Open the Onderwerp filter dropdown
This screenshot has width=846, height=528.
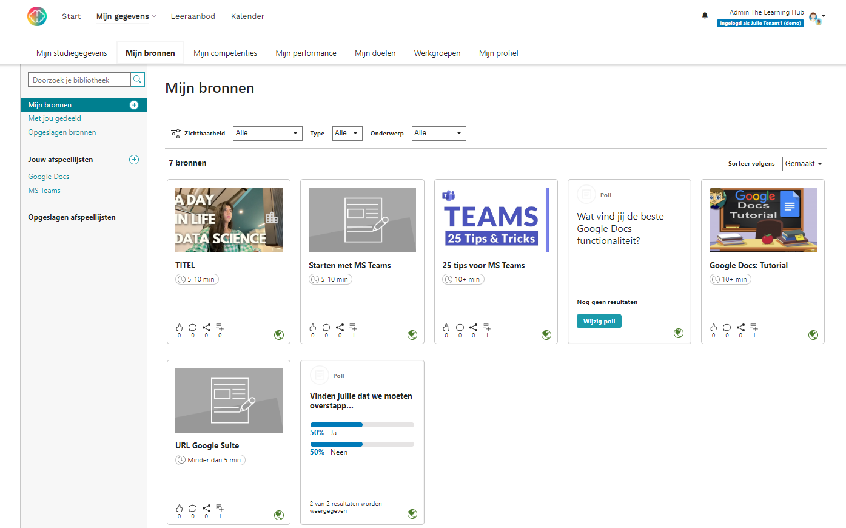coord(439,134)
